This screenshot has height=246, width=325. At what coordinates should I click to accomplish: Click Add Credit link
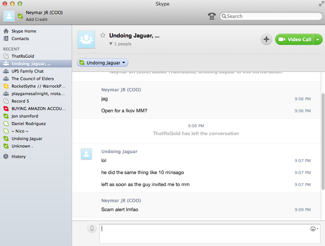[36, 19]
